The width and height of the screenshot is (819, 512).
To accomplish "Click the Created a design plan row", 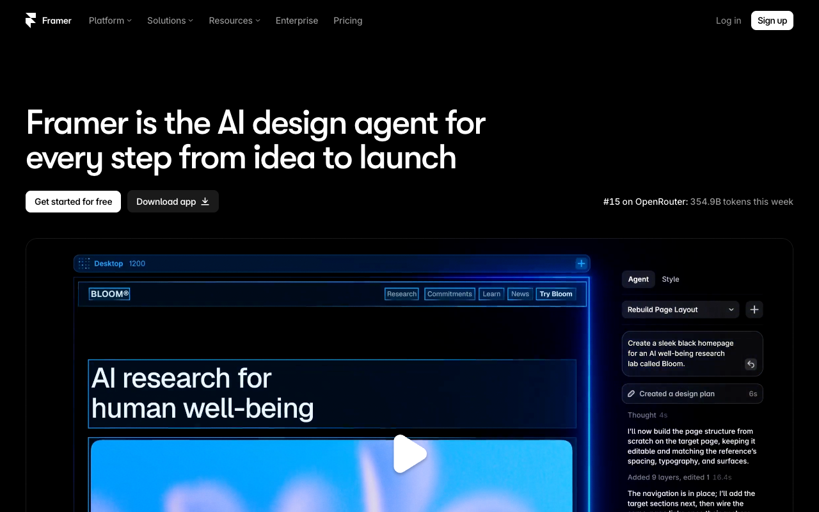I will pos(692,394).
